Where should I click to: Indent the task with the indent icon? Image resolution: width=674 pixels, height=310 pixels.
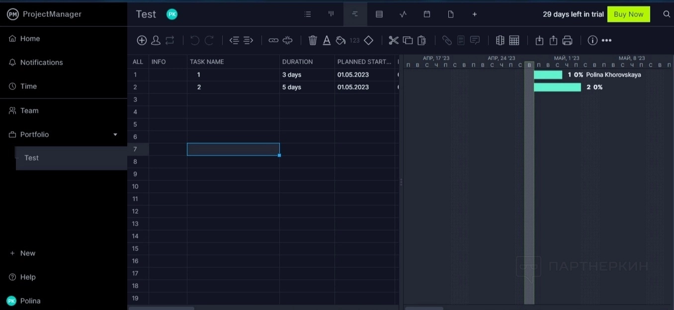click(x=249, y=41)
